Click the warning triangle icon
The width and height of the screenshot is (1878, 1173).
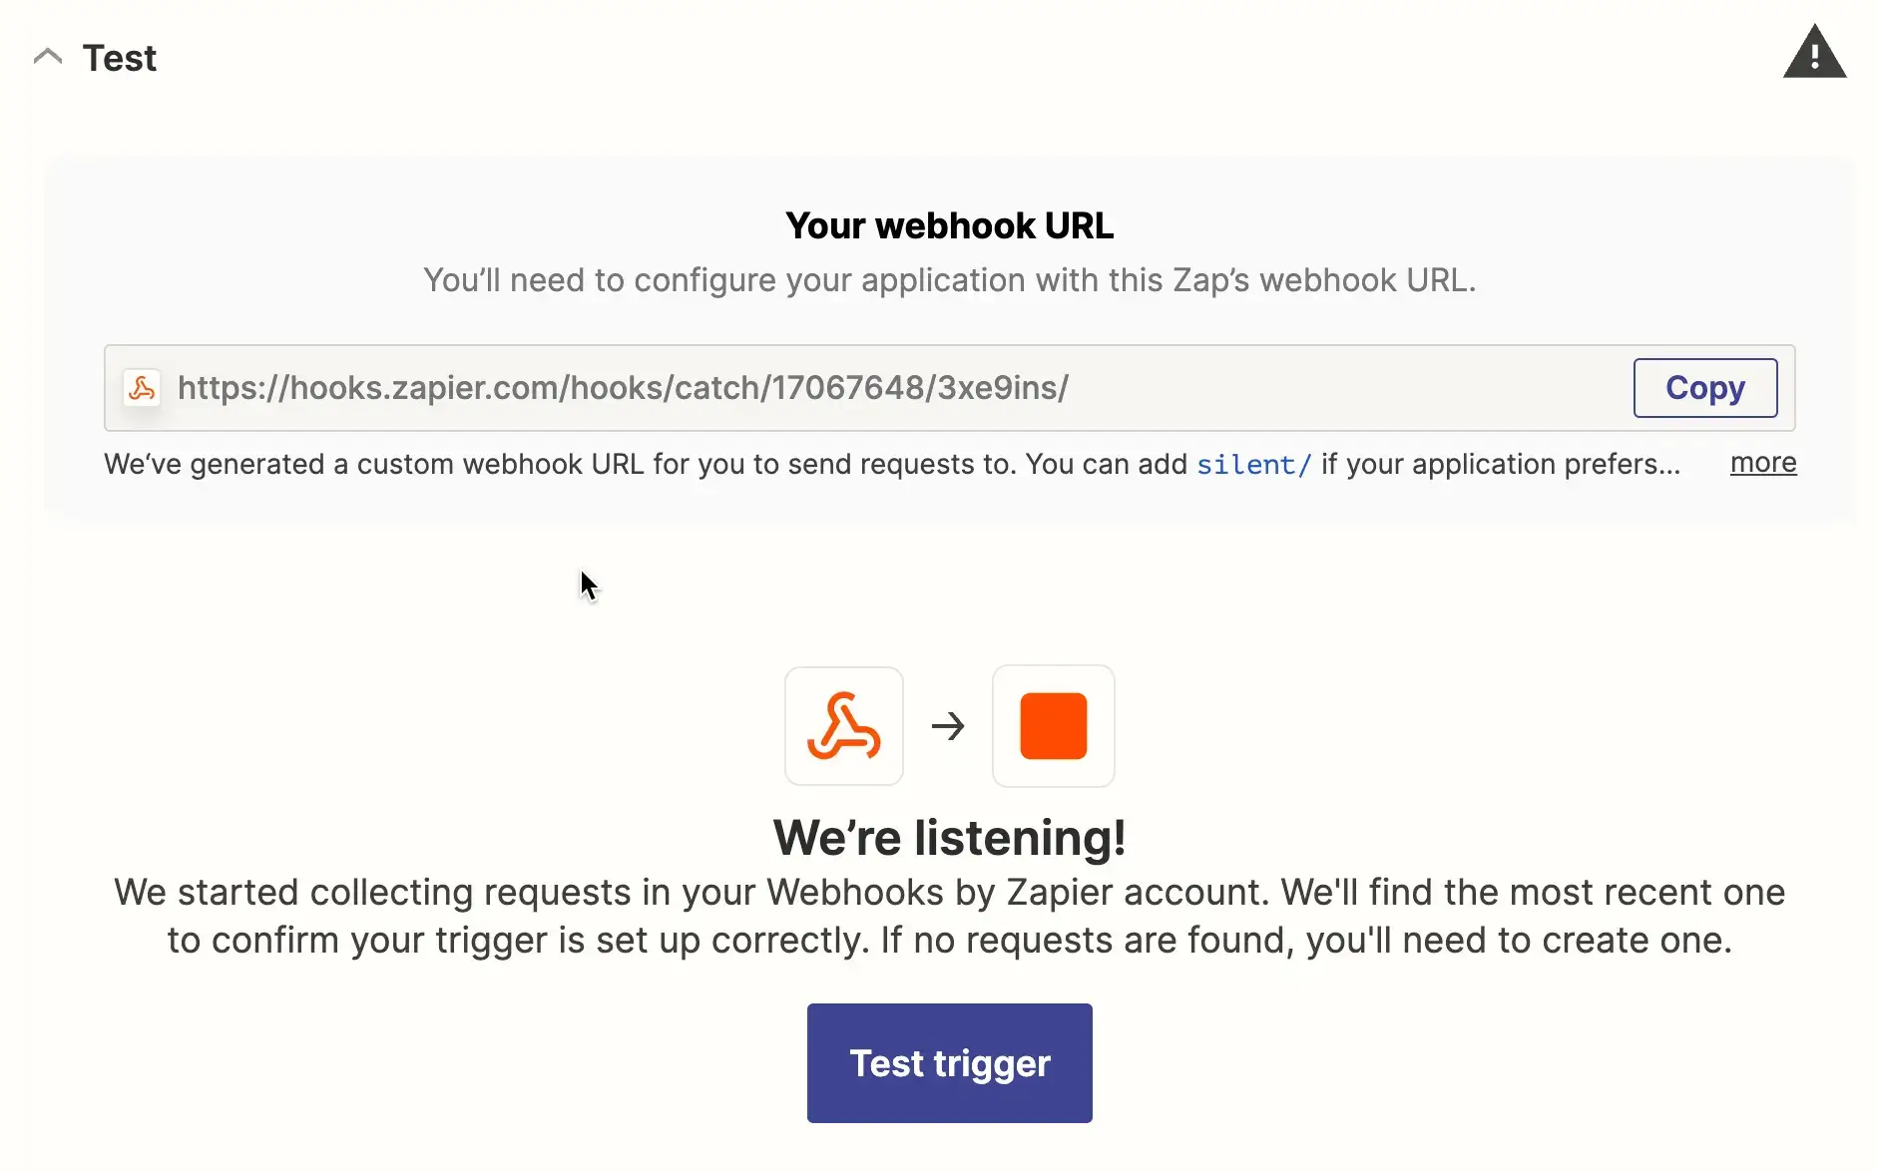[1813, 53]
